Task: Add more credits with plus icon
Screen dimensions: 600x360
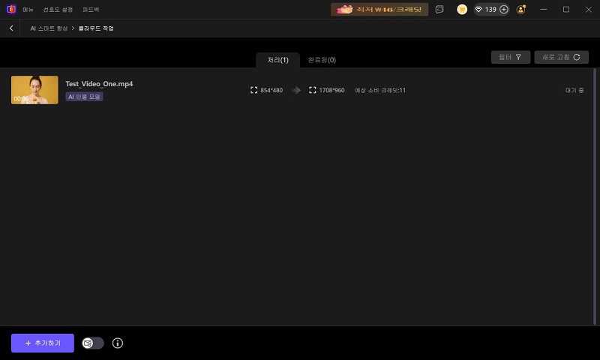Action: click(504, 10)
